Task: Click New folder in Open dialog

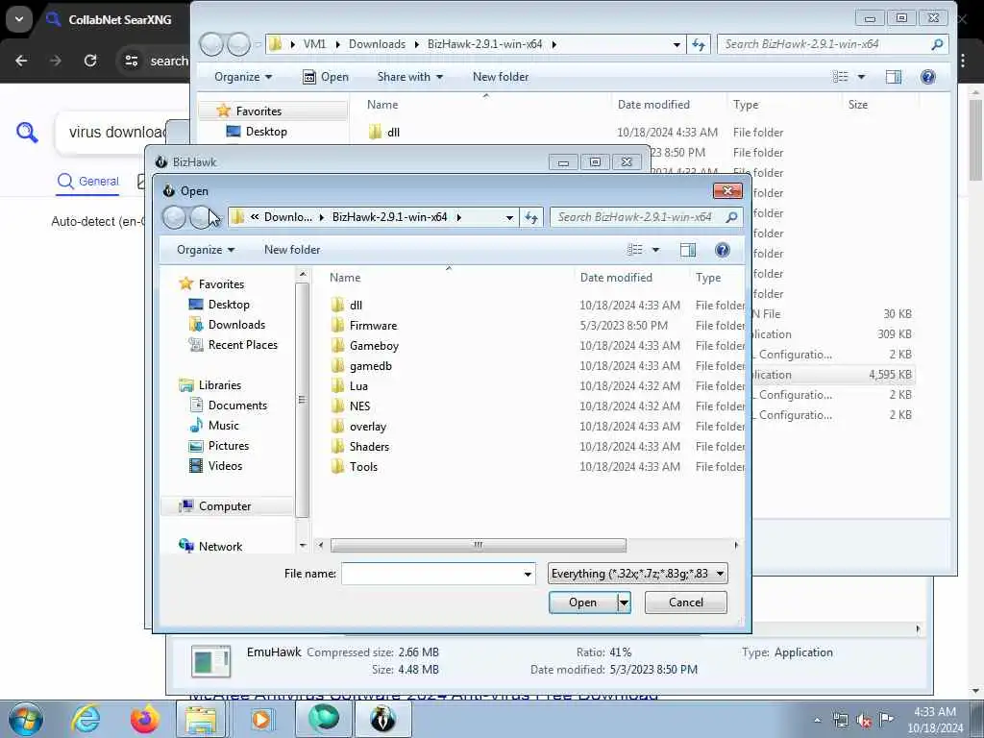Action: point(292,250)
